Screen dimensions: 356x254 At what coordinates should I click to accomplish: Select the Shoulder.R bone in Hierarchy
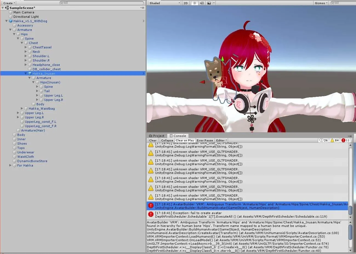pos(41,60)
